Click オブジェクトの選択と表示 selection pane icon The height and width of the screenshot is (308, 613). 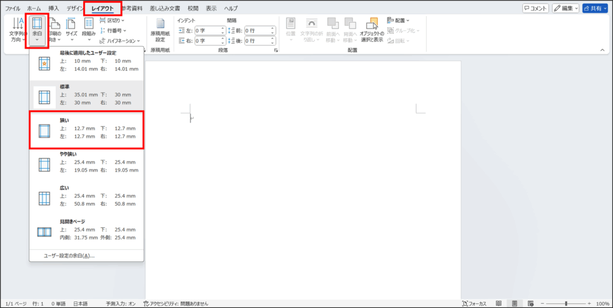click(x=372, y=30)
